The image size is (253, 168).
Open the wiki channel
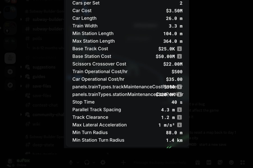36,124
